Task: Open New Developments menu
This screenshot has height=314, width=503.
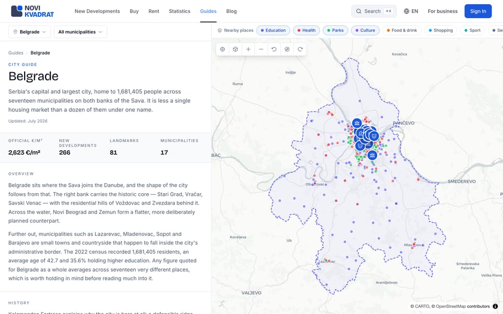Action: [97, 11]
